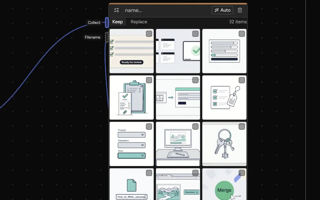Open the green Merge button thumbnail
The image size is (320, 200).
(x=224, y=184)
